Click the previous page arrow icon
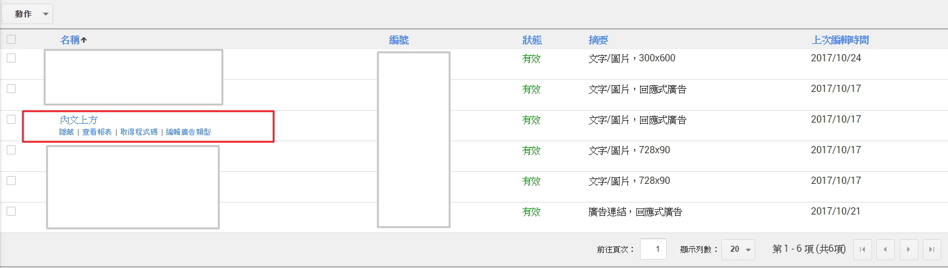948x268 pixels. [x=885, y=249]
